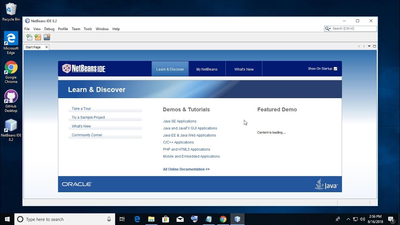This screenshot has height=225, width=400.
Task: Click the NetBeans taskbar button
Action: click(237, 219)
